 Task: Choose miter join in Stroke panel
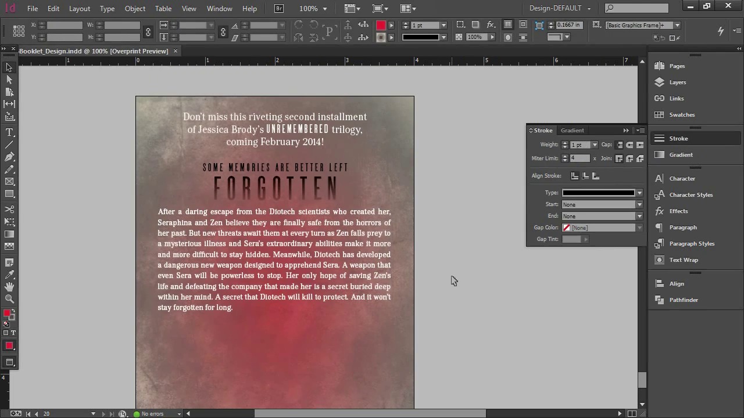pos(620,158)
